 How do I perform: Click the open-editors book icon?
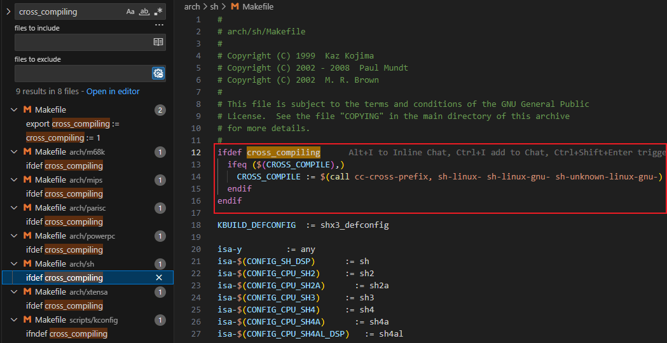158,42
